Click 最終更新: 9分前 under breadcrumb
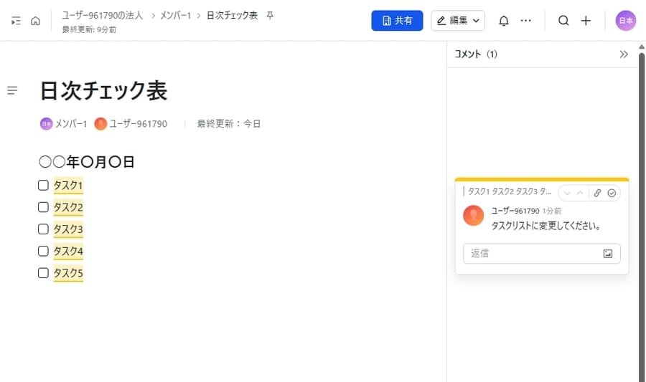The height and width of the screenshot is (382, 646). pyautogui.click(x=89, y=29)
